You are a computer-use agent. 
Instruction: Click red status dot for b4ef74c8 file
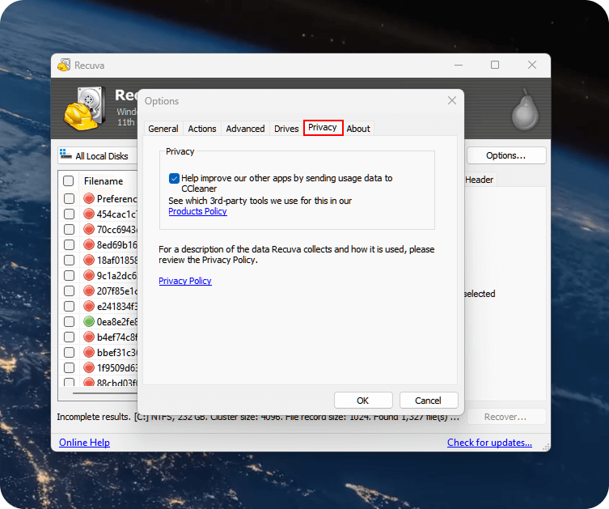tap(89, 337)
